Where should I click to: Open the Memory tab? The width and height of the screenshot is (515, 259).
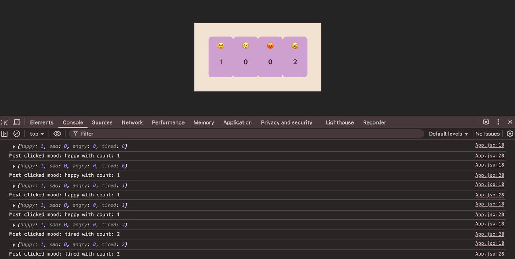204,122
